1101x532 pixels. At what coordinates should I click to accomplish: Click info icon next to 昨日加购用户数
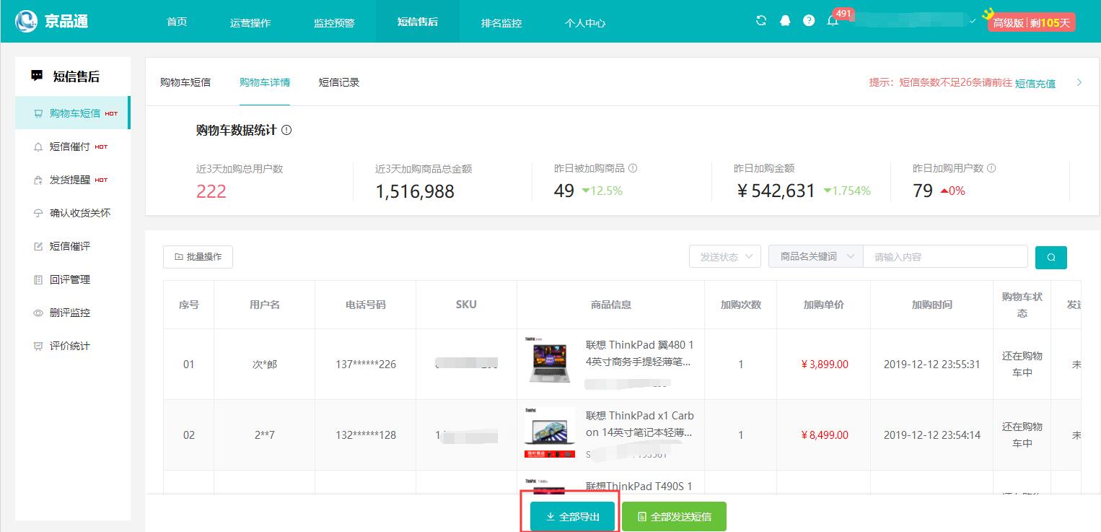click(991, 168)
